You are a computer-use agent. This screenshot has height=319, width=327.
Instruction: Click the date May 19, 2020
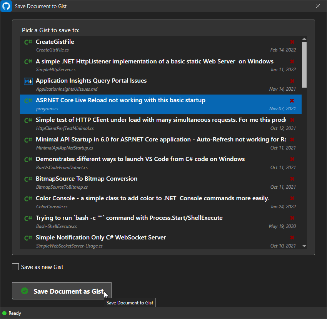(282, 226)
